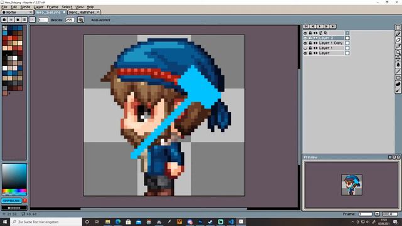
Task: Select the cel of Layer 1 Copy
Action: point(347,43)
